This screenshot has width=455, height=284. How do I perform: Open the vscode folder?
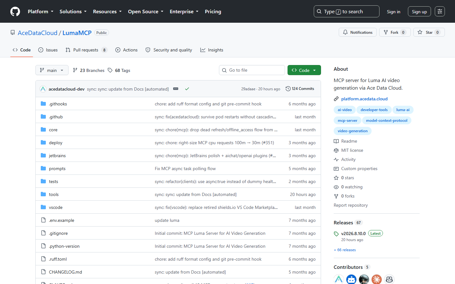(x=56, y=207)
